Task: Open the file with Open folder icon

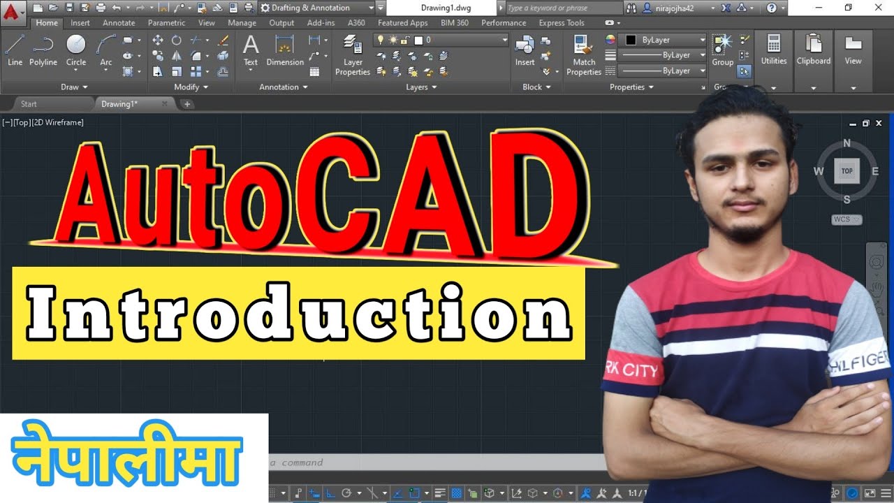Action: [52, 8]
